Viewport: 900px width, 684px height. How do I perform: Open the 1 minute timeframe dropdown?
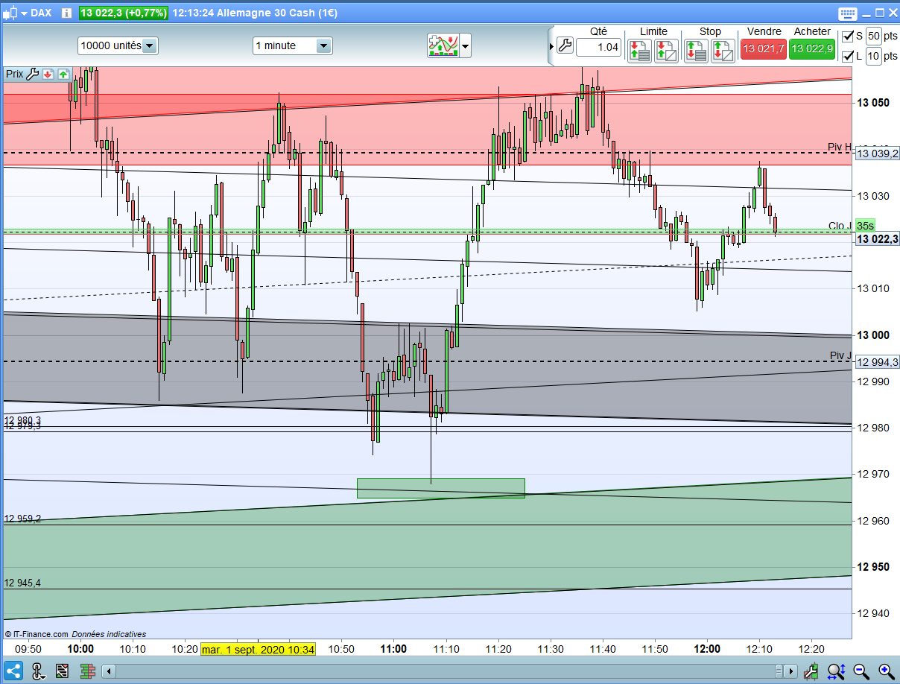click(x=292, y=45)
